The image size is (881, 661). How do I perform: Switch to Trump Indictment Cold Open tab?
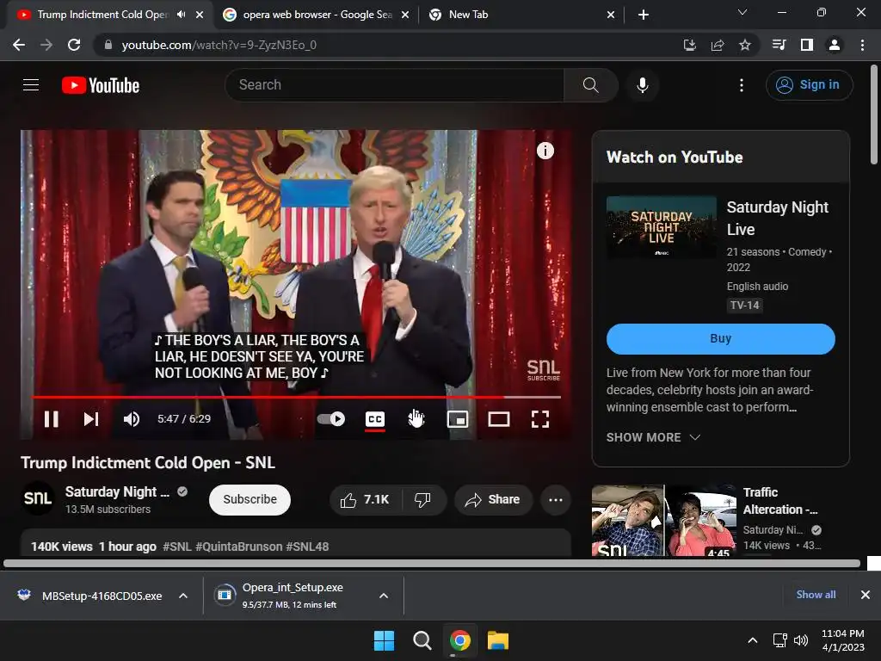(102, 15)
